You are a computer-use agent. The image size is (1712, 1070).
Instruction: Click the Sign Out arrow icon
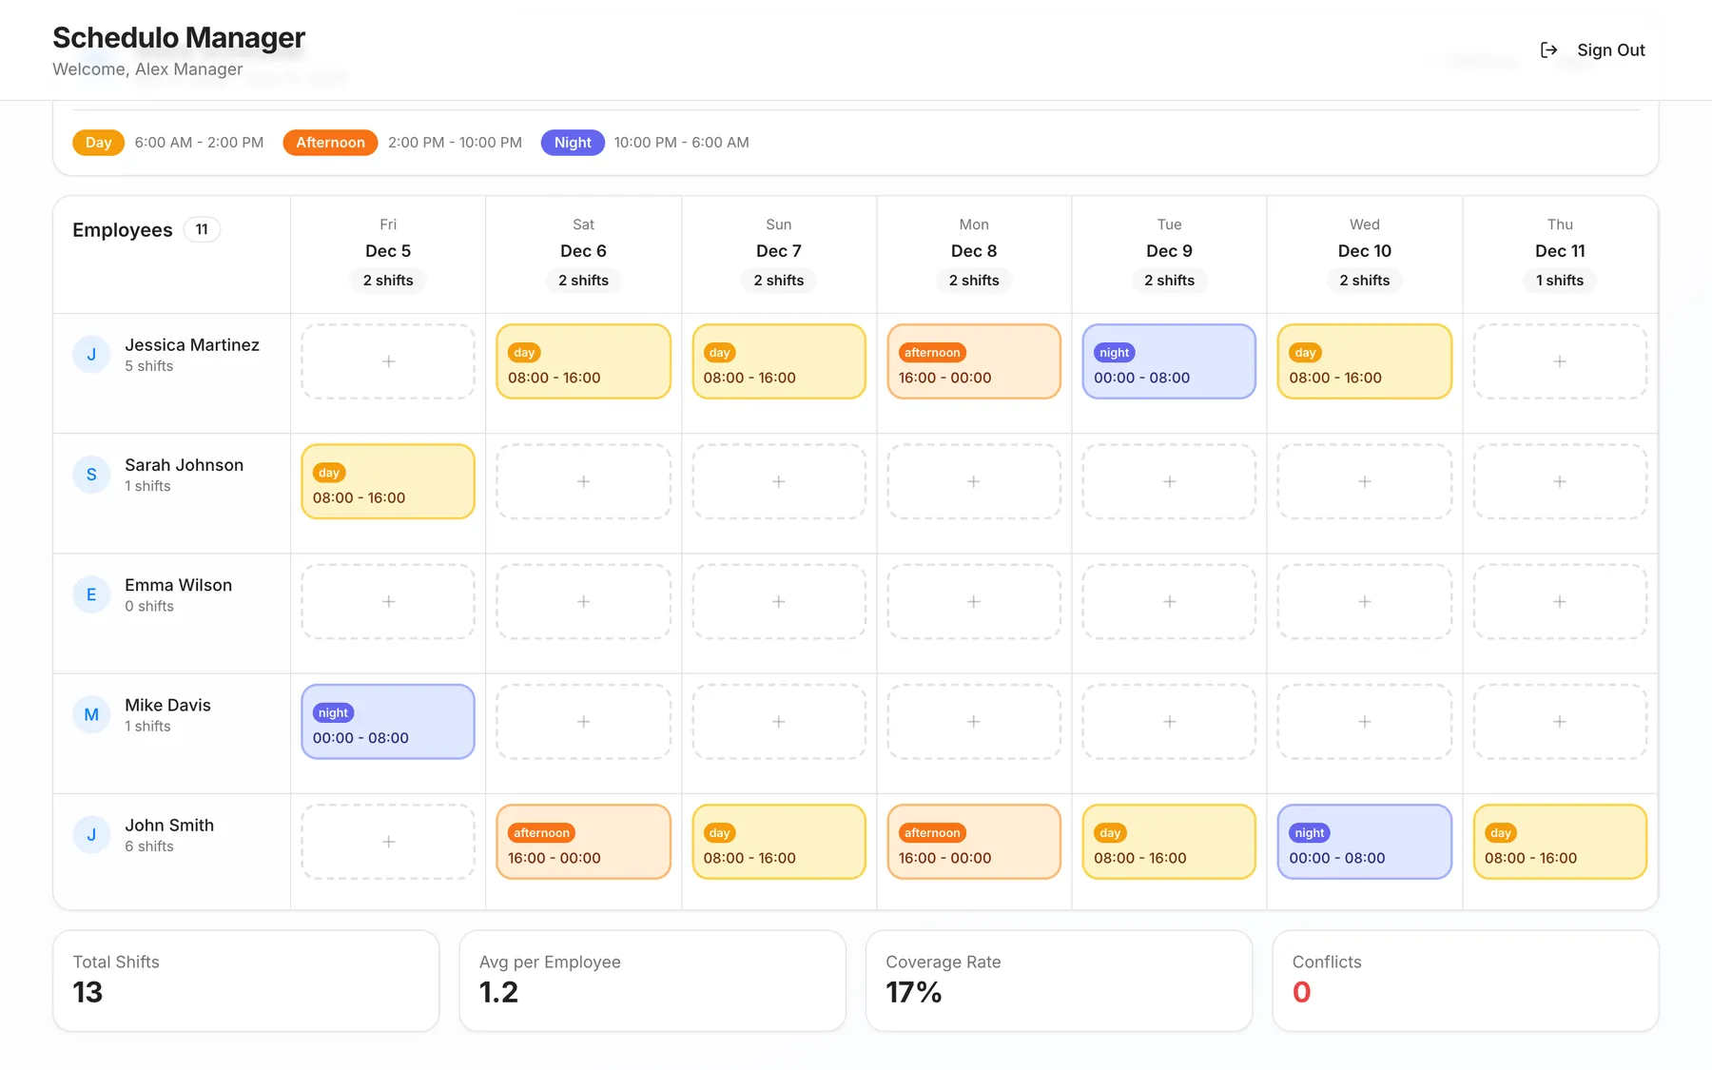click(x=1548, y=49)
